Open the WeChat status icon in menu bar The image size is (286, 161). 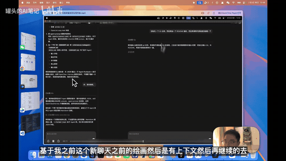pyautogui.click(x=228, y=3)
